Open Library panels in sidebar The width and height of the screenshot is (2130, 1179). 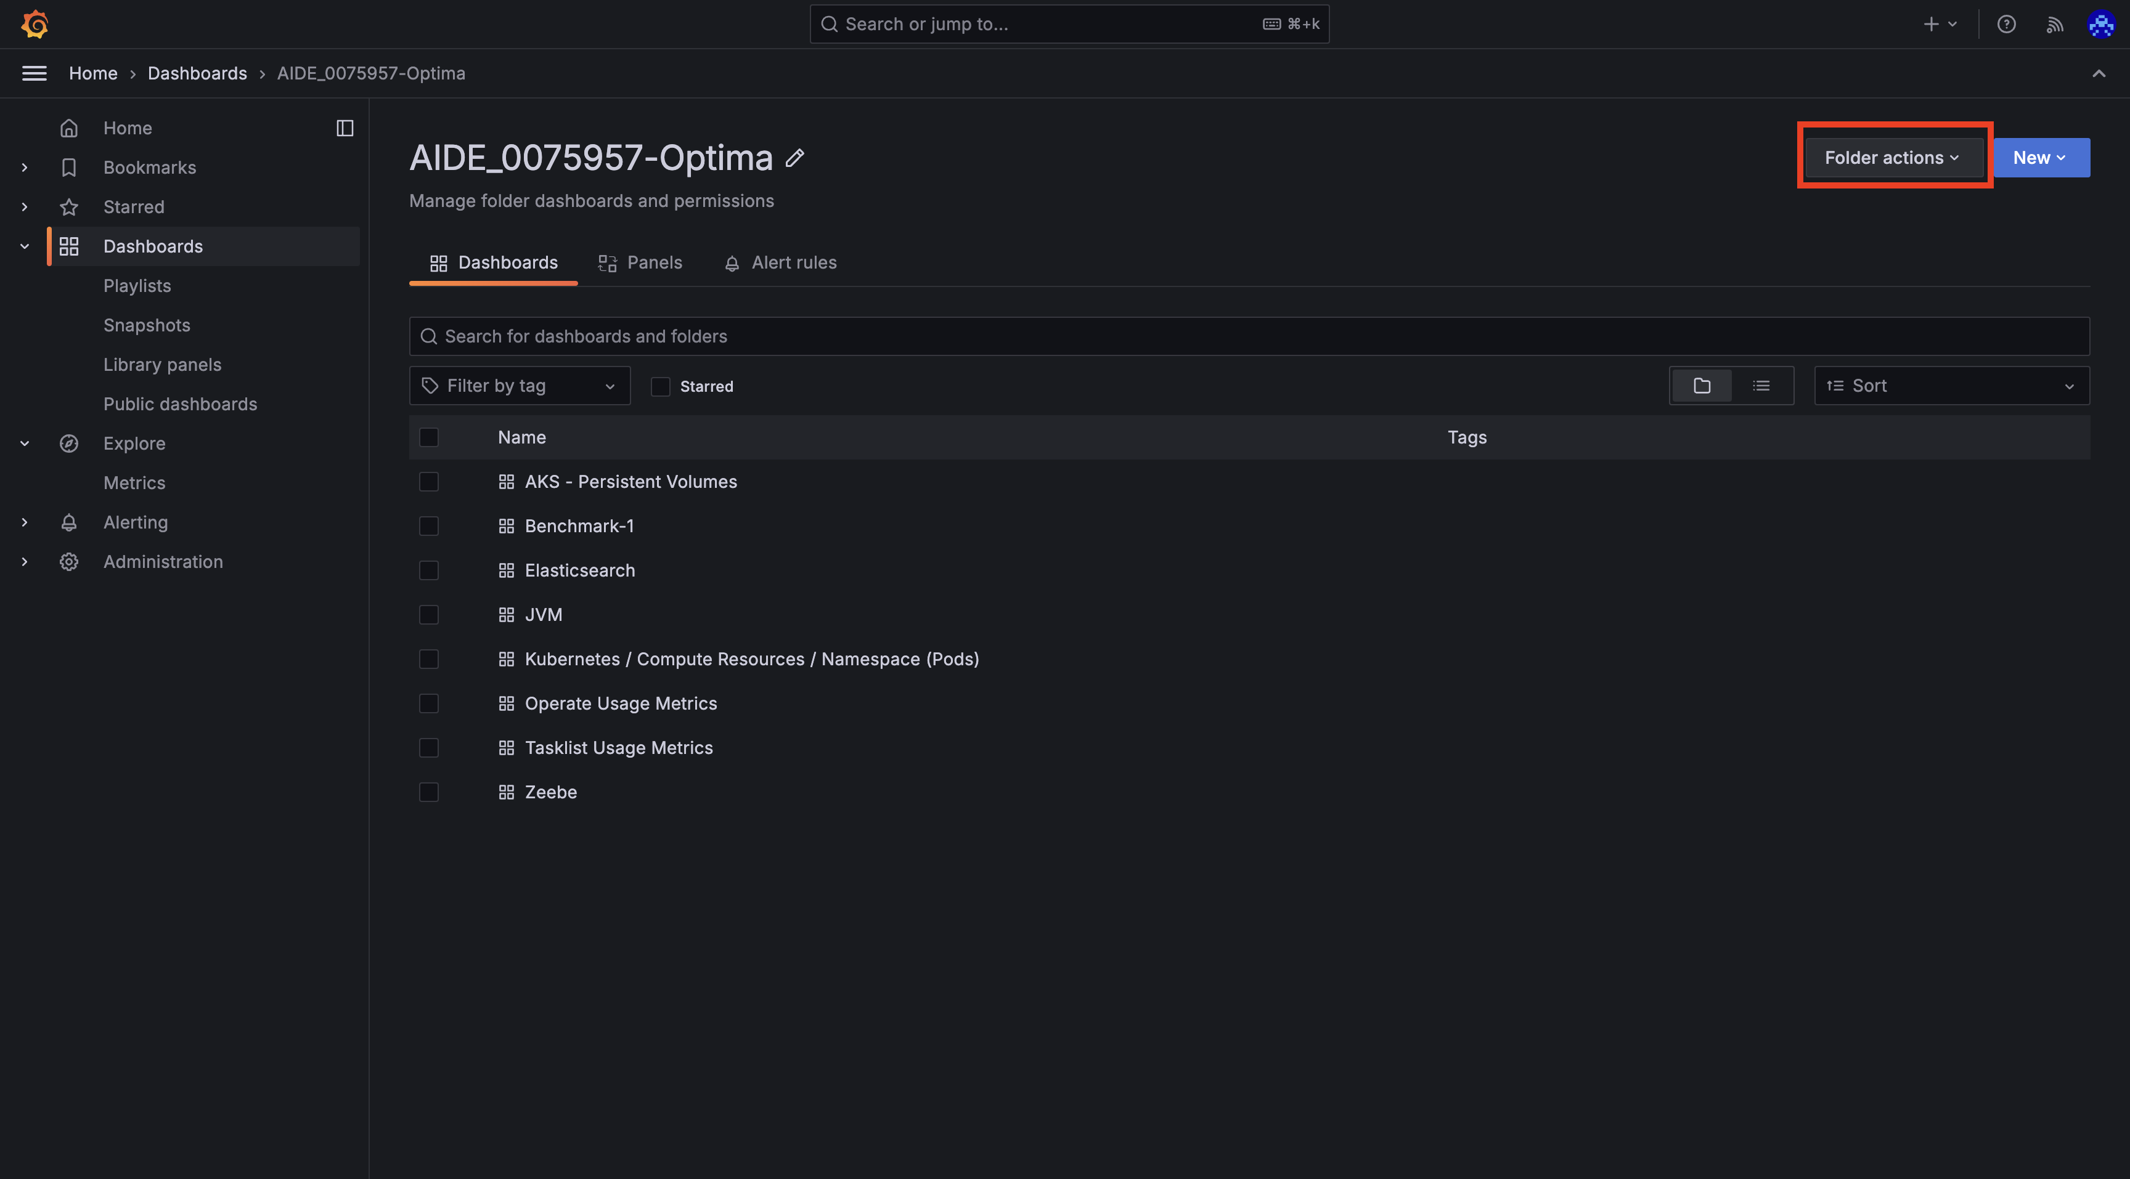pyautogui.click(x=162, y=365)
